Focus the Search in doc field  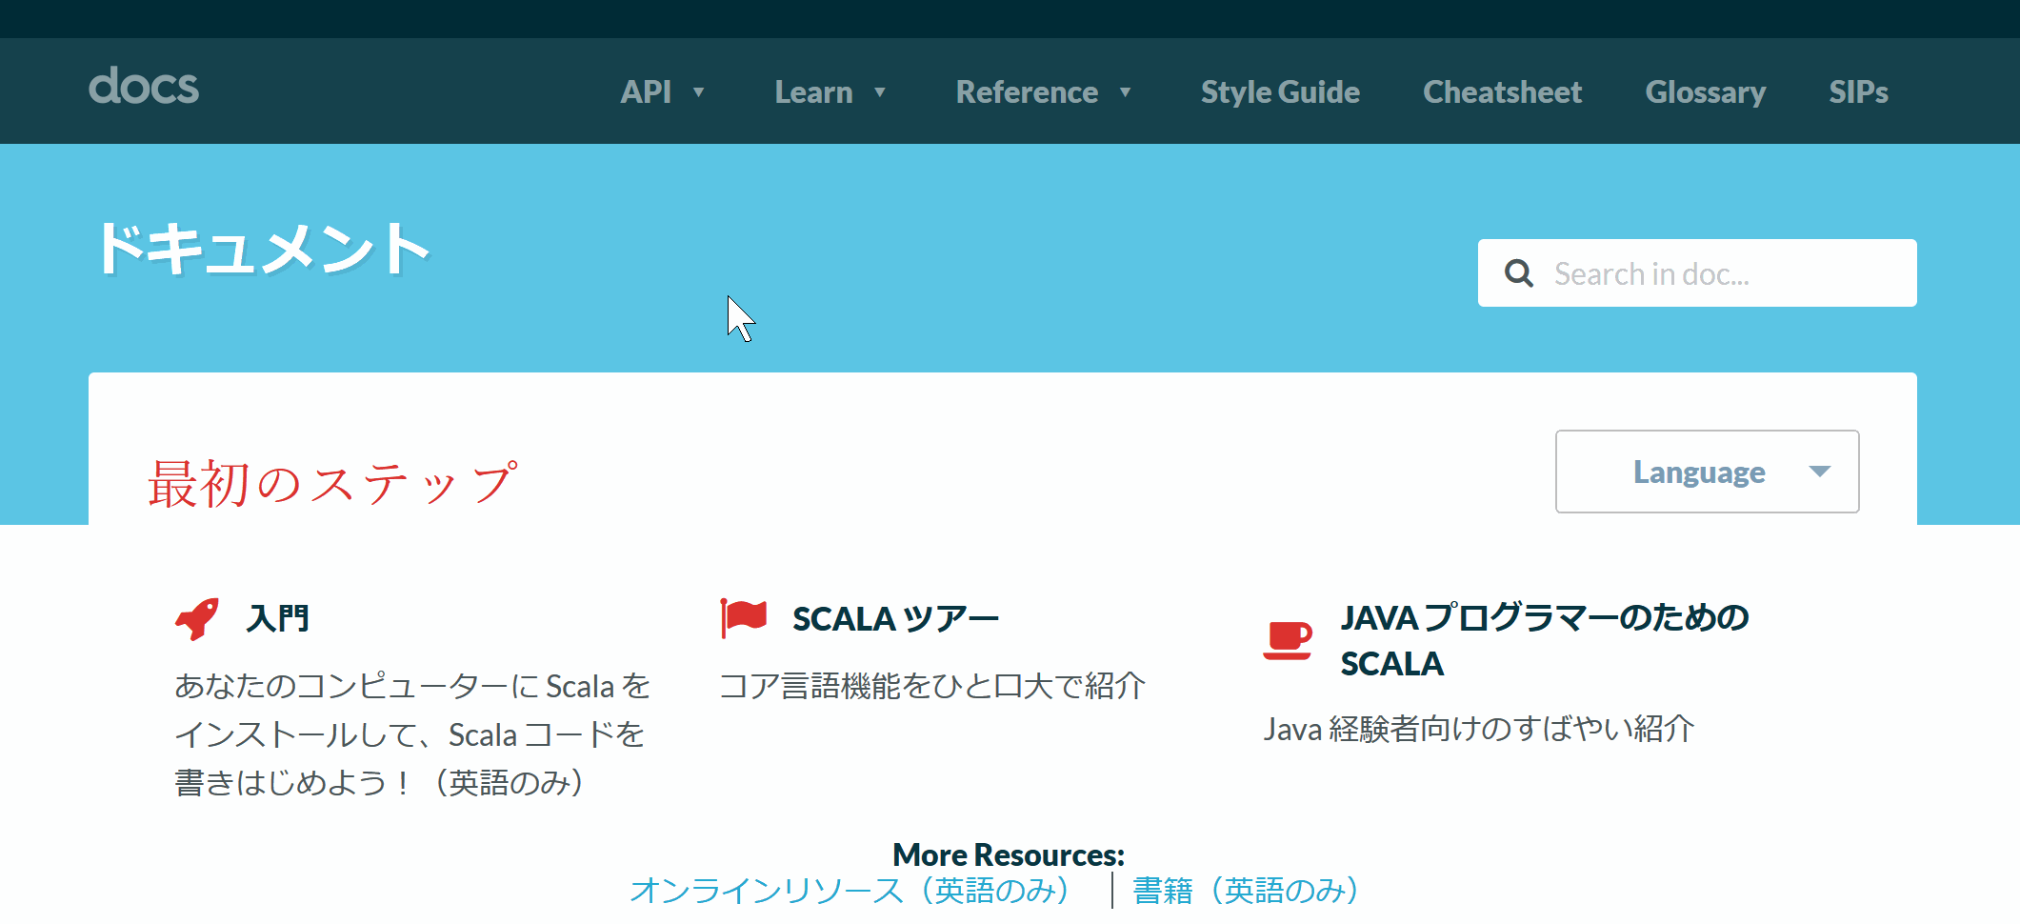point(1697,273)
